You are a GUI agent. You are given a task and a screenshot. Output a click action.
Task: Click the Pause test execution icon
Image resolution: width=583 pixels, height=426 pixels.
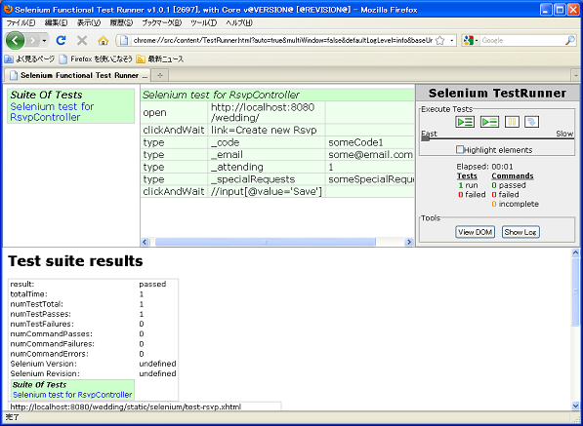pos(512,122)
